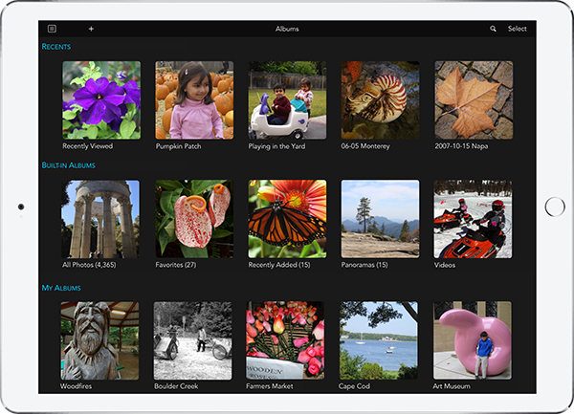Open the Favorites album

(x=194, y=219)
